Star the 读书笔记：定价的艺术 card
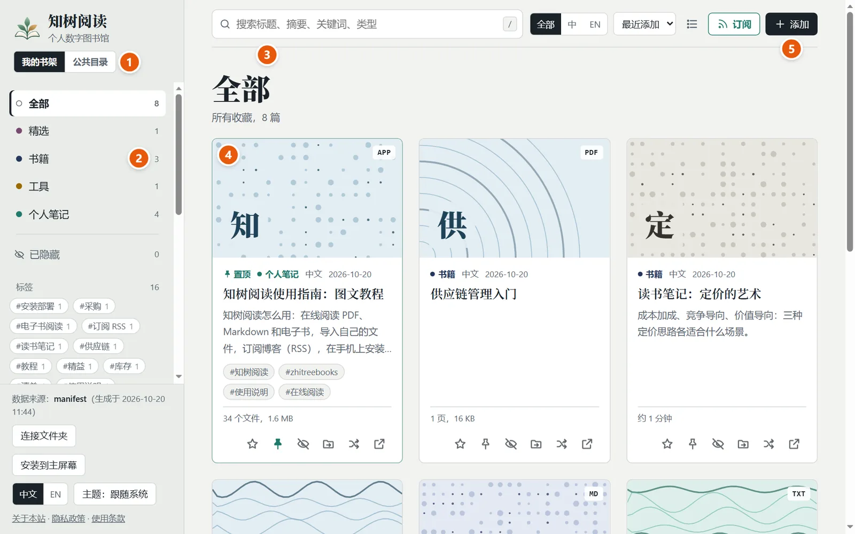855x534 pixels. pos(667,444)
